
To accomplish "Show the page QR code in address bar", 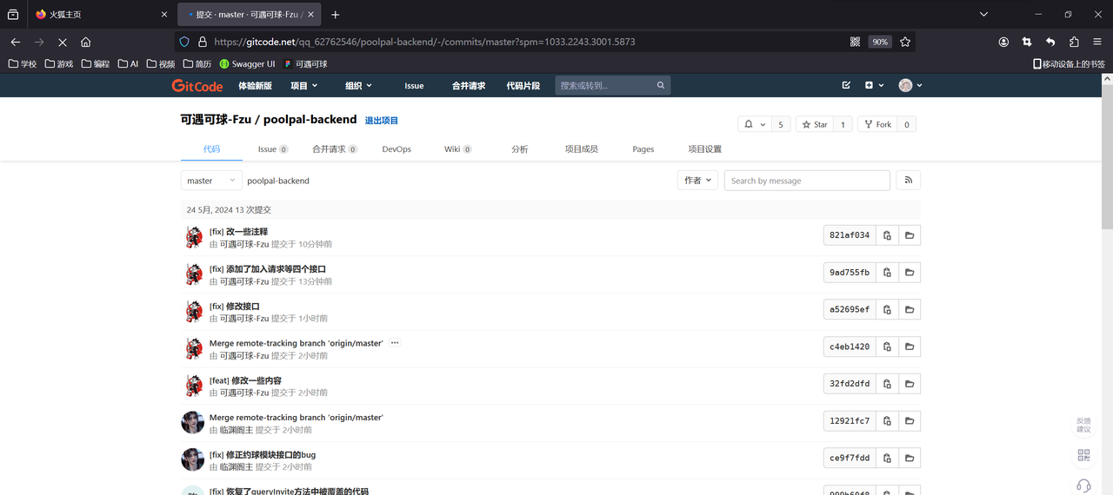I will (x=855, y=42).
